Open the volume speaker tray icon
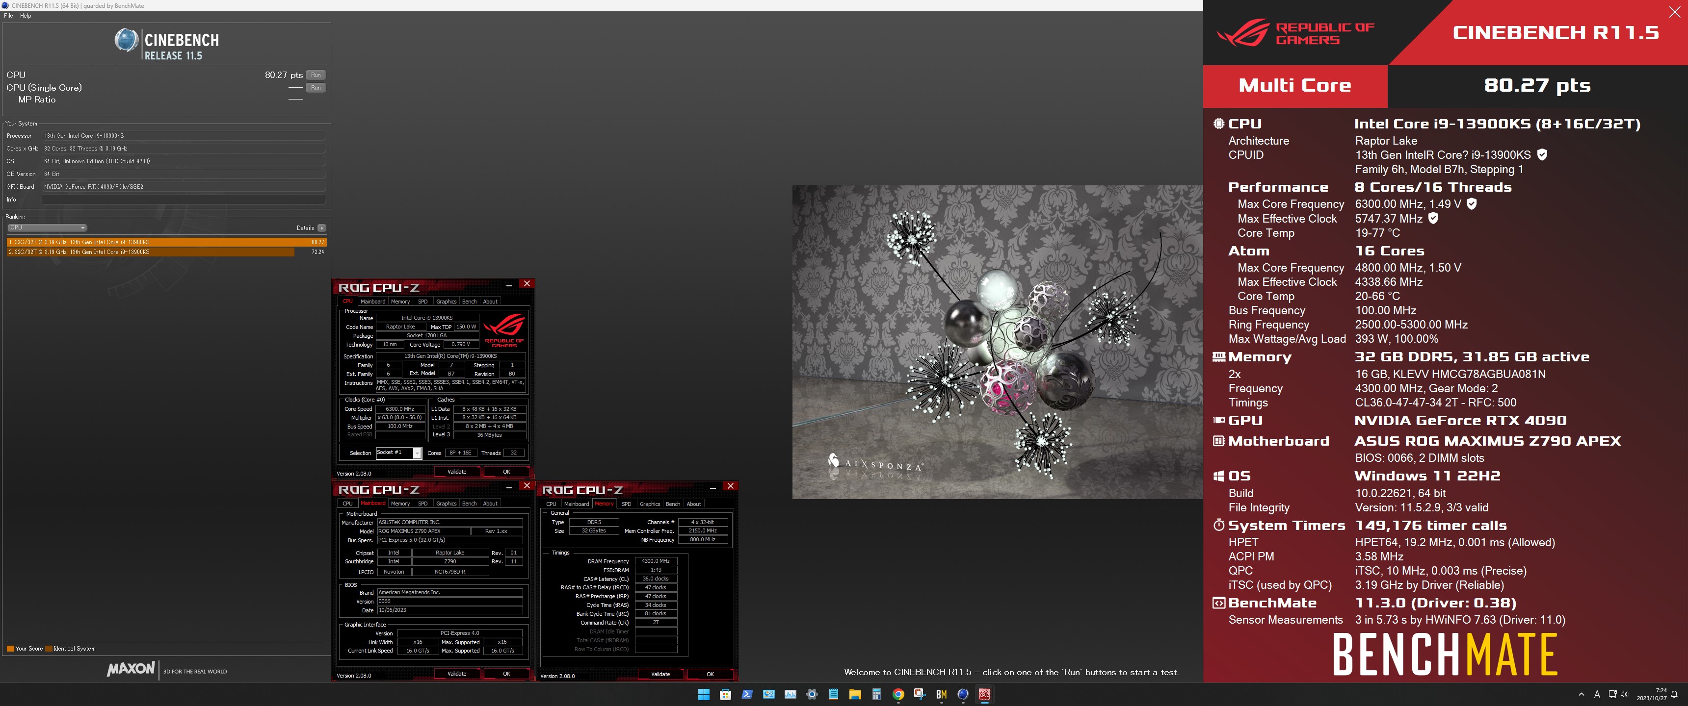This screenshot has width=1688, height=706. [x=1624, y=694]
